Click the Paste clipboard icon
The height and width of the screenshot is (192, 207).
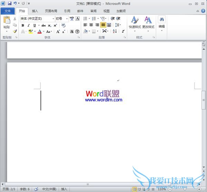tap(7, 20)
